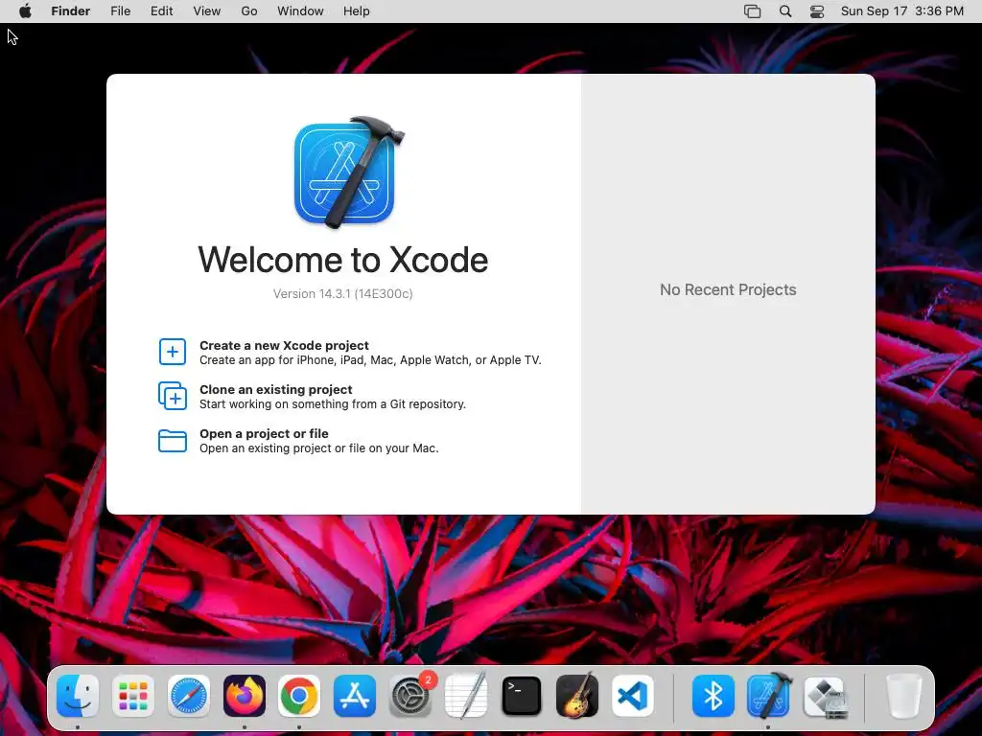
Task: Open Finder from the Dock
Action: point(78,696)
